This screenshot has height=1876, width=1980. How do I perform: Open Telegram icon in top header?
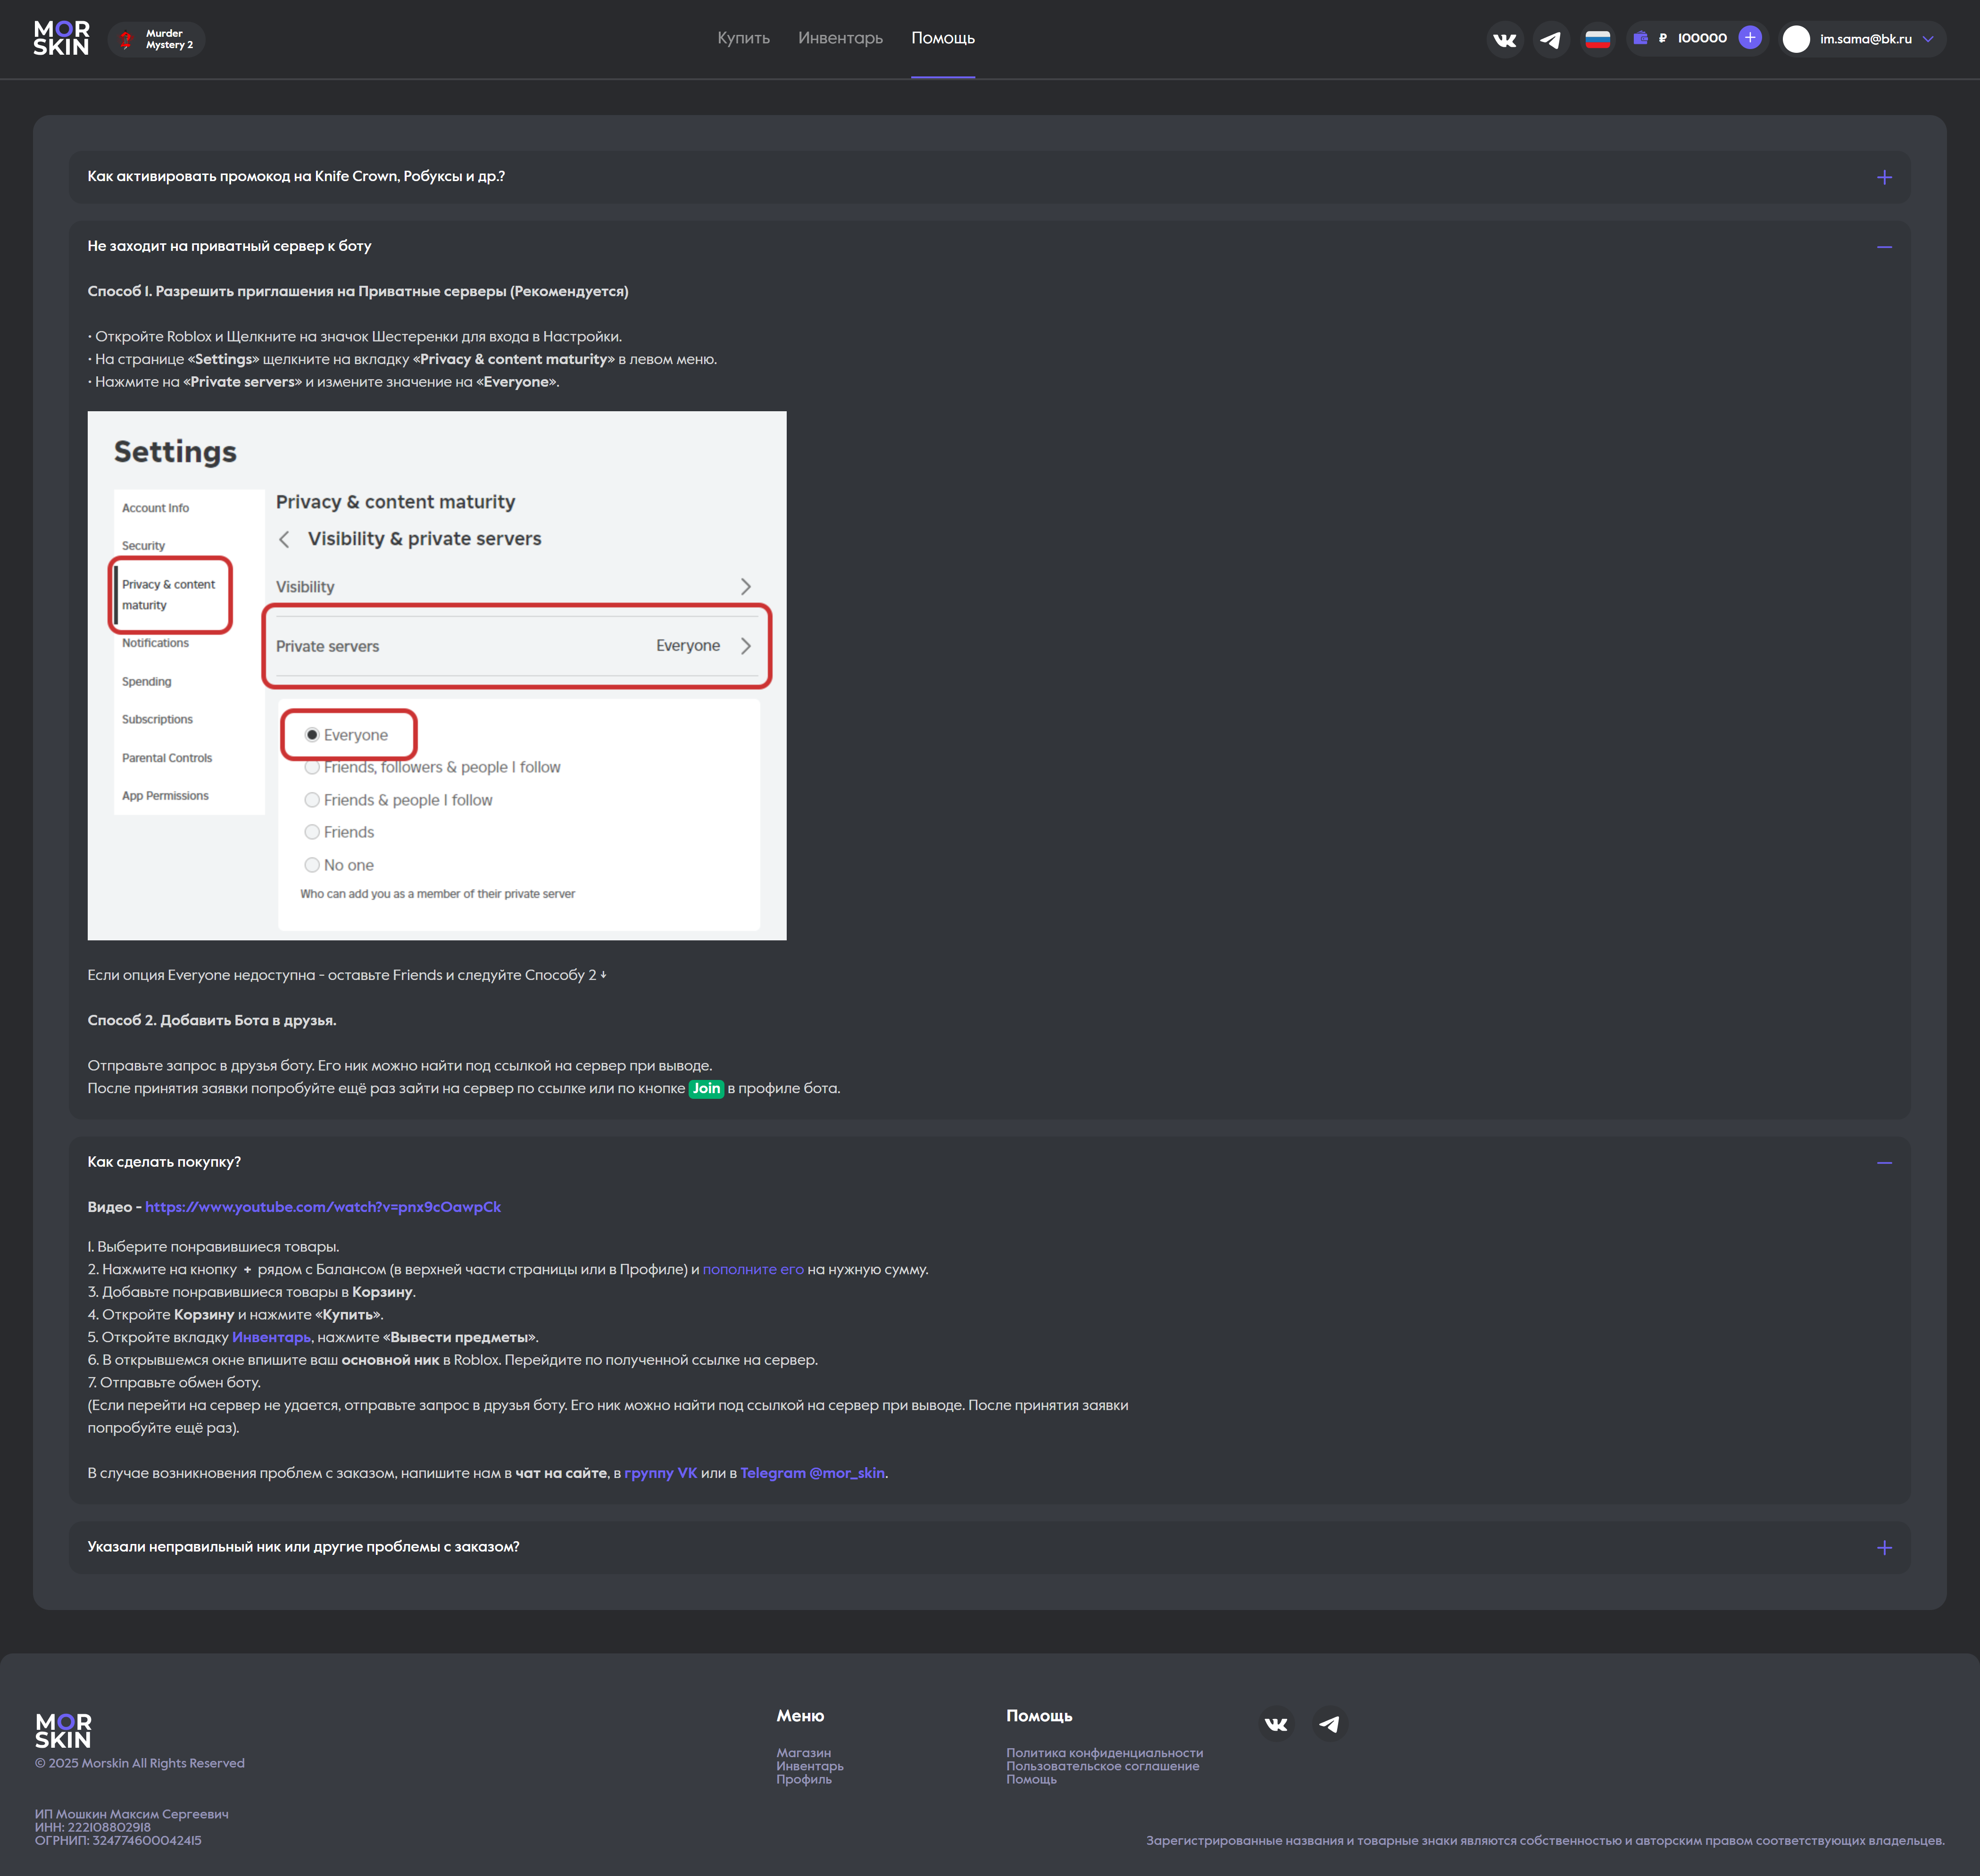tap(1550, 40)
